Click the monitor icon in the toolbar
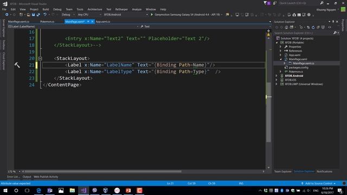The image size is (347, 195). tap(237, 15)
